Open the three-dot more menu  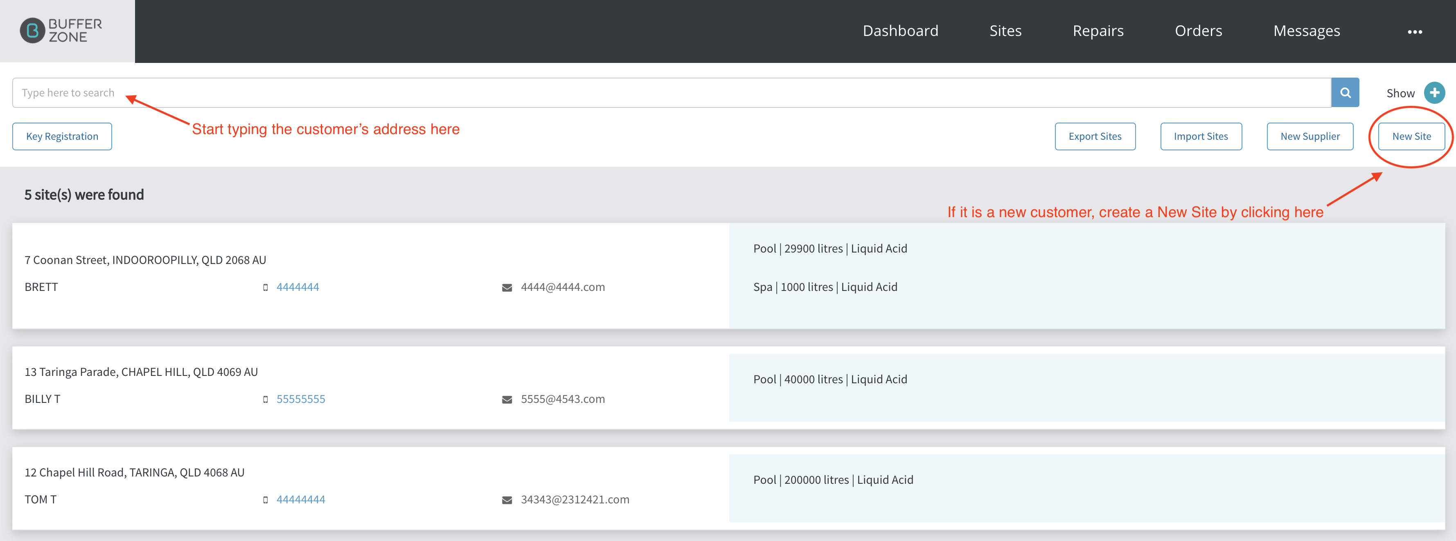pos(1414,31)
